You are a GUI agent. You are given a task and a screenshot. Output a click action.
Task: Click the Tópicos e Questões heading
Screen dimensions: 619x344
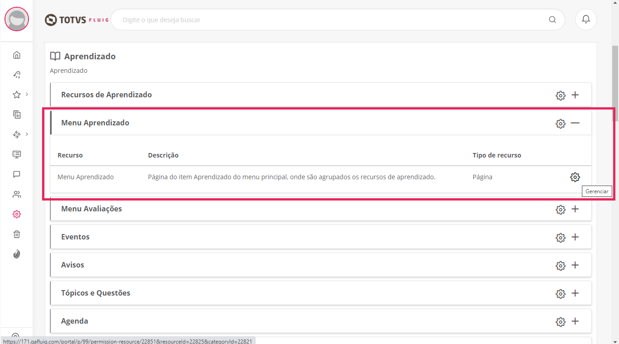95,293
